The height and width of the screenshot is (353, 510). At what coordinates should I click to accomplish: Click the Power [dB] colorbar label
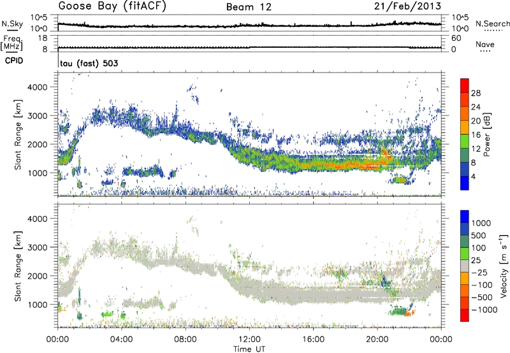click(486, 134)
